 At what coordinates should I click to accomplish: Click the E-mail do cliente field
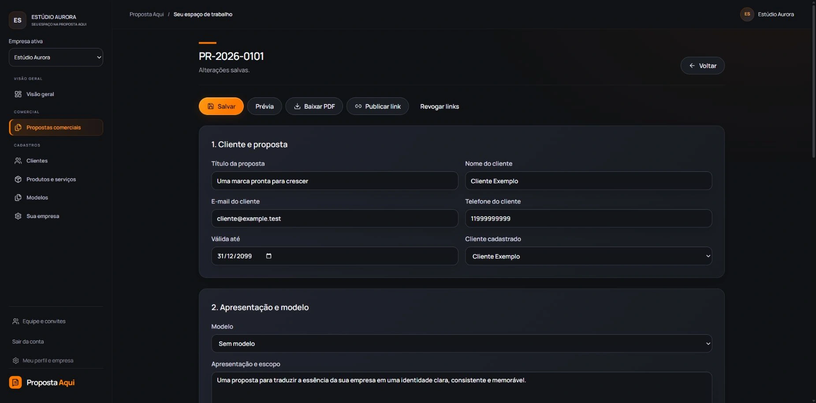(335, 218)
